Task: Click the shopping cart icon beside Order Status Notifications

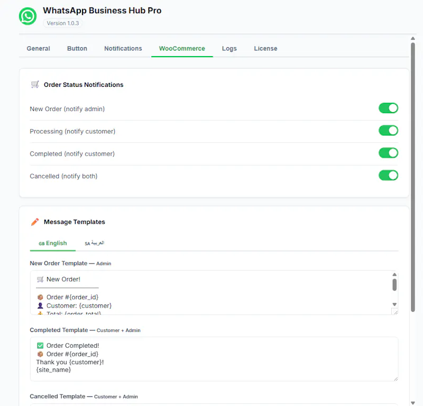Action: [35, 85]
